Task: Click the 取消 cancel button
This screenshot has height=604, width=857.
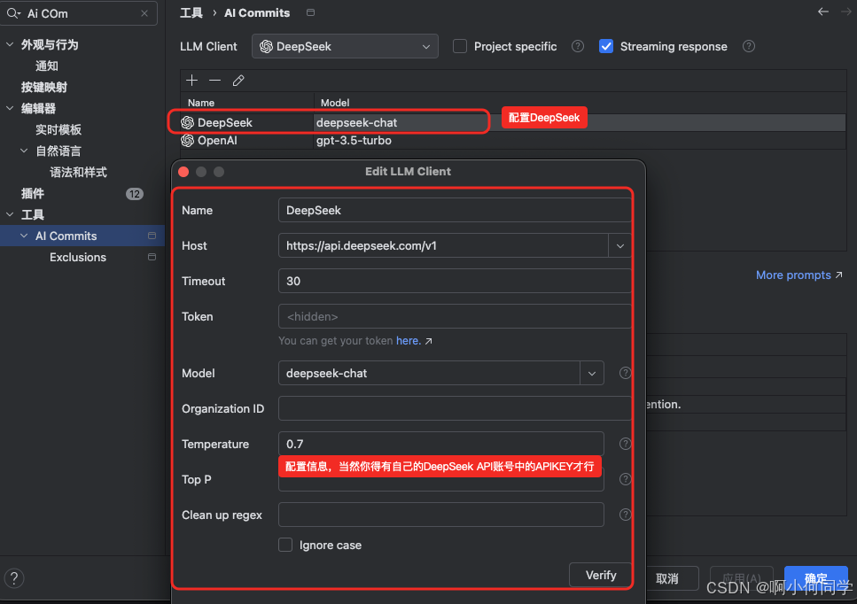Action: point(667,578)
